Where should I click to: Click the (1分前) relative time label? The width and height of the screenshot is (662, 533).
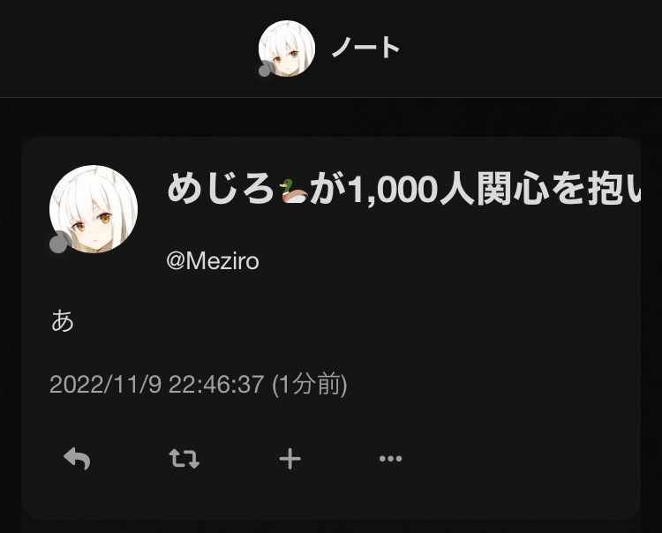[x=310, y=385]
